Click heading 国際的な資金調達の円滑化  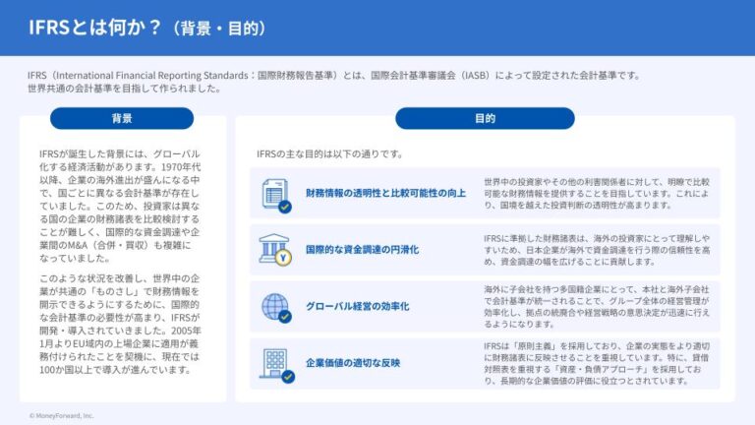[x=362, y=250]
